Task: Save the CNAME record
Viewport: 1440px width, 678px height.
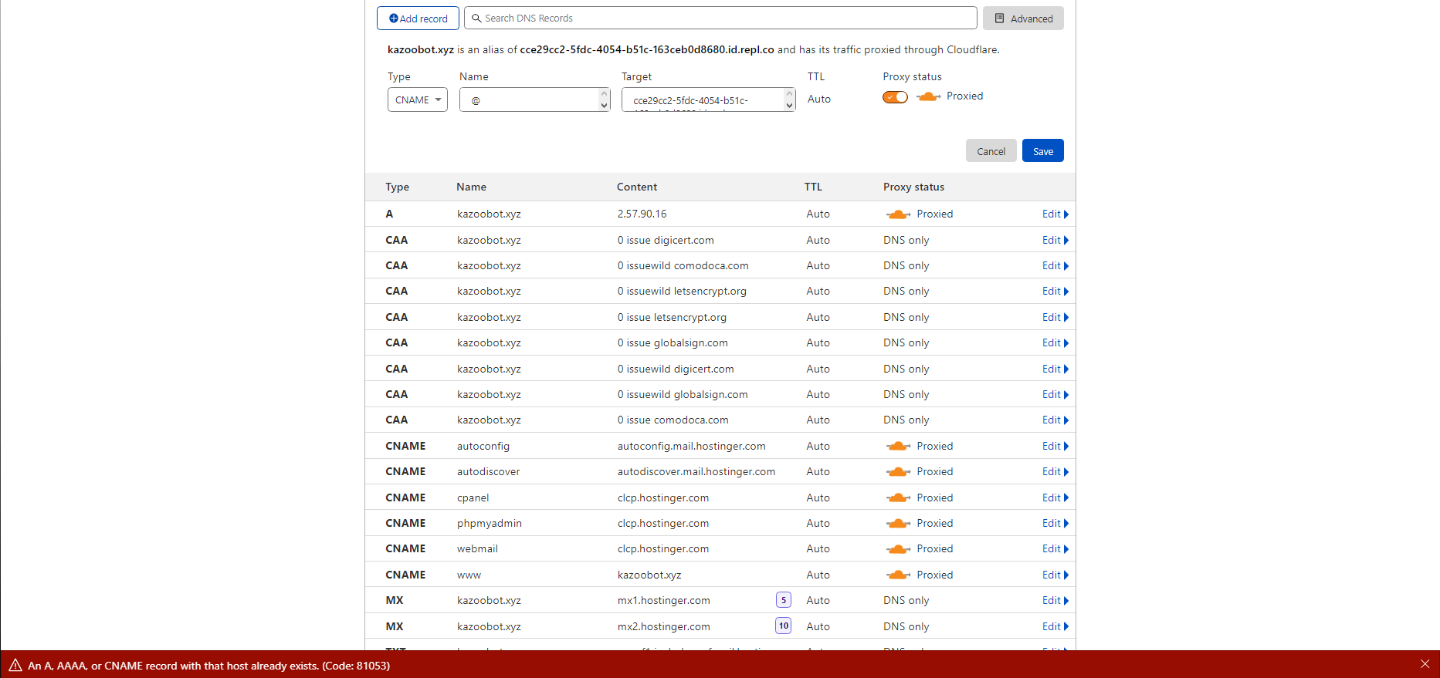Action: pos(1043,151)
